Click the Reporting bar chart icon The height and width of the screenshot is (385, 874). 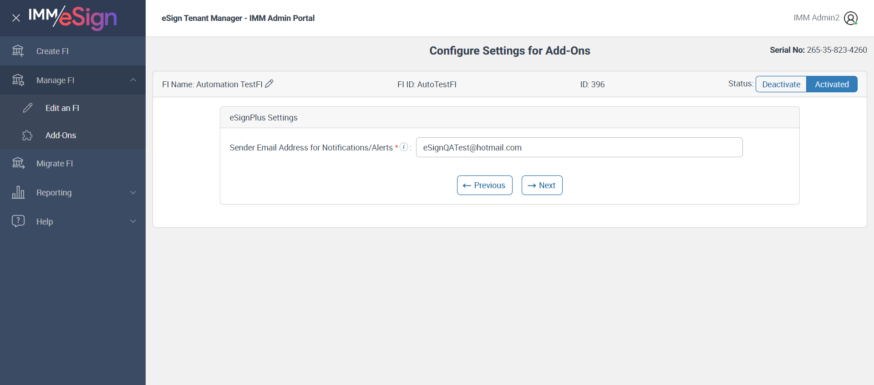coord(18,192)
